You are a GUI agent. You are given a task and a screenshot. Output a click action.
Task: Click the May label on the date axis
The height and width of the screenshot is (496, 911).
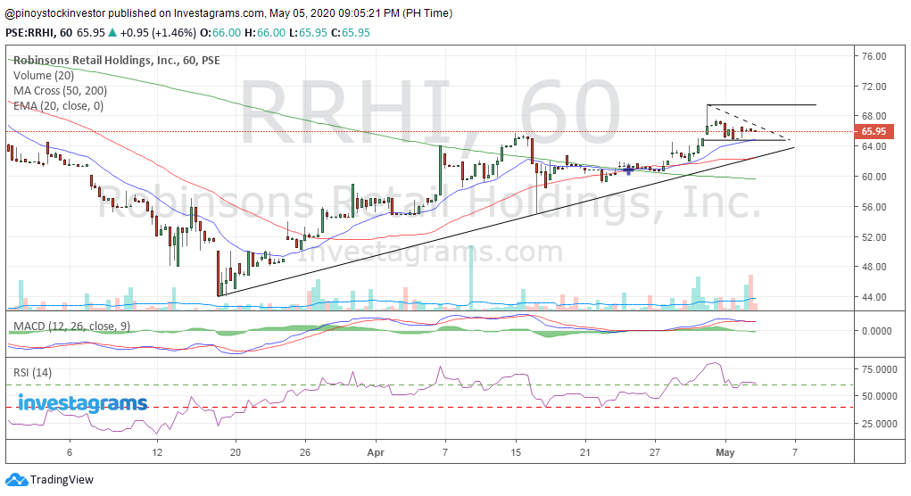click(x=725, y=452)
